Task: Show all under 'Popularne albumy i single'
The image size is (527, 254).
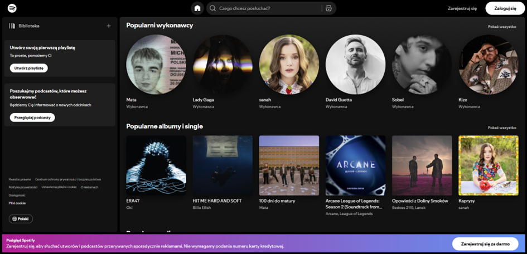Action: click(x=502, y=128)
